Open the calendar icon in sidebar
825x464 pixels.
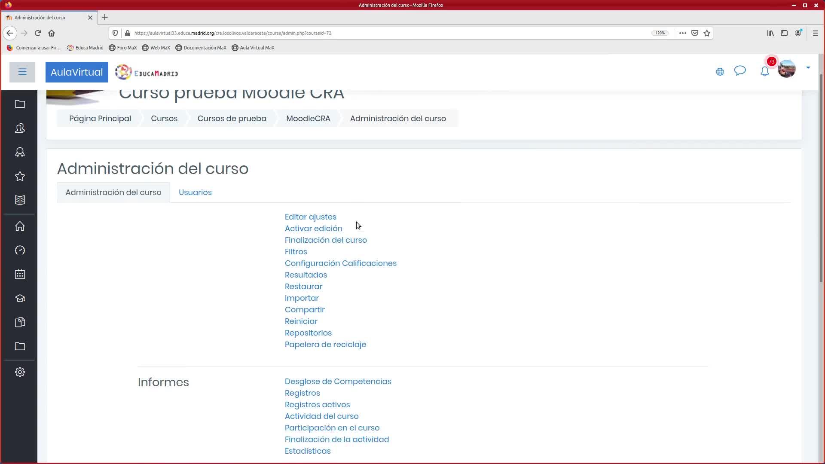pyautogui.click(x=20, y=275)
